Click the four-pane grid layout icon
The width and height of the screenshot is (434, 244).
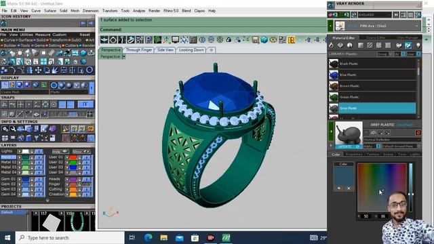point(43,62)
